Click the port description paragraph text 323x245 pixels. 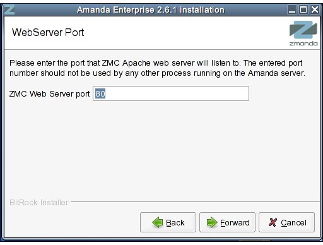click(x=157, y=68)
